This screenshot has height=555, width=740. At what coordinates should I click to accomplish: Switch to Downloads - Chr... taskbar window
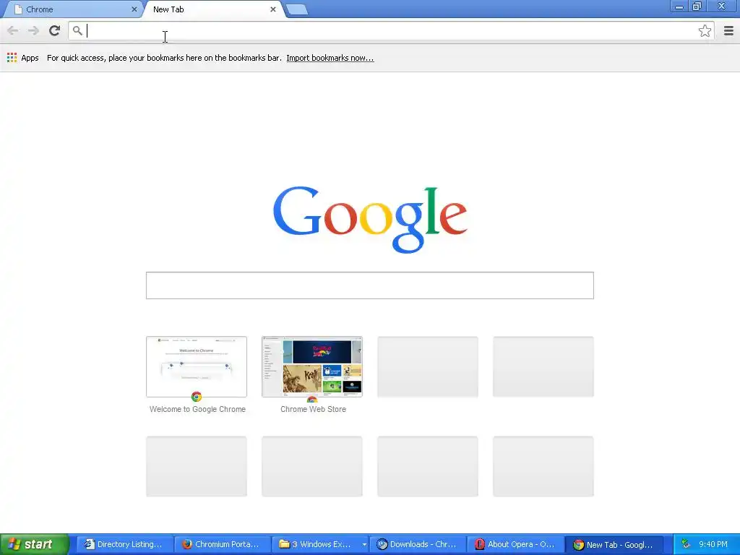(x=417, y=544)
